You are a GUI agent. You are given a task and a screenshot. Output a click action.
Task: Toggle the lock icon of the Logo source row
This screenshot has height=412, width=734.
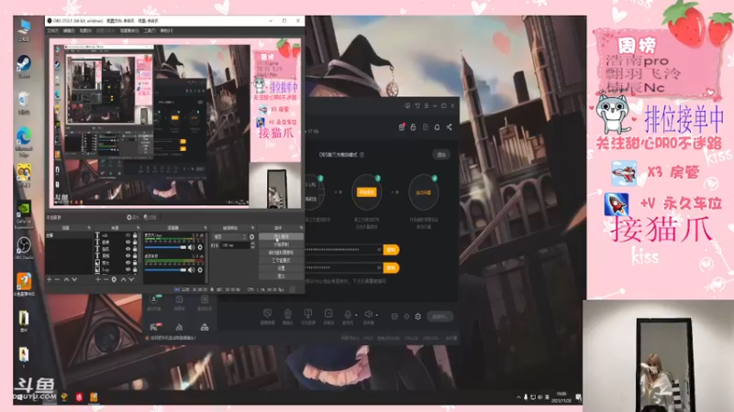tap(135, 269)
